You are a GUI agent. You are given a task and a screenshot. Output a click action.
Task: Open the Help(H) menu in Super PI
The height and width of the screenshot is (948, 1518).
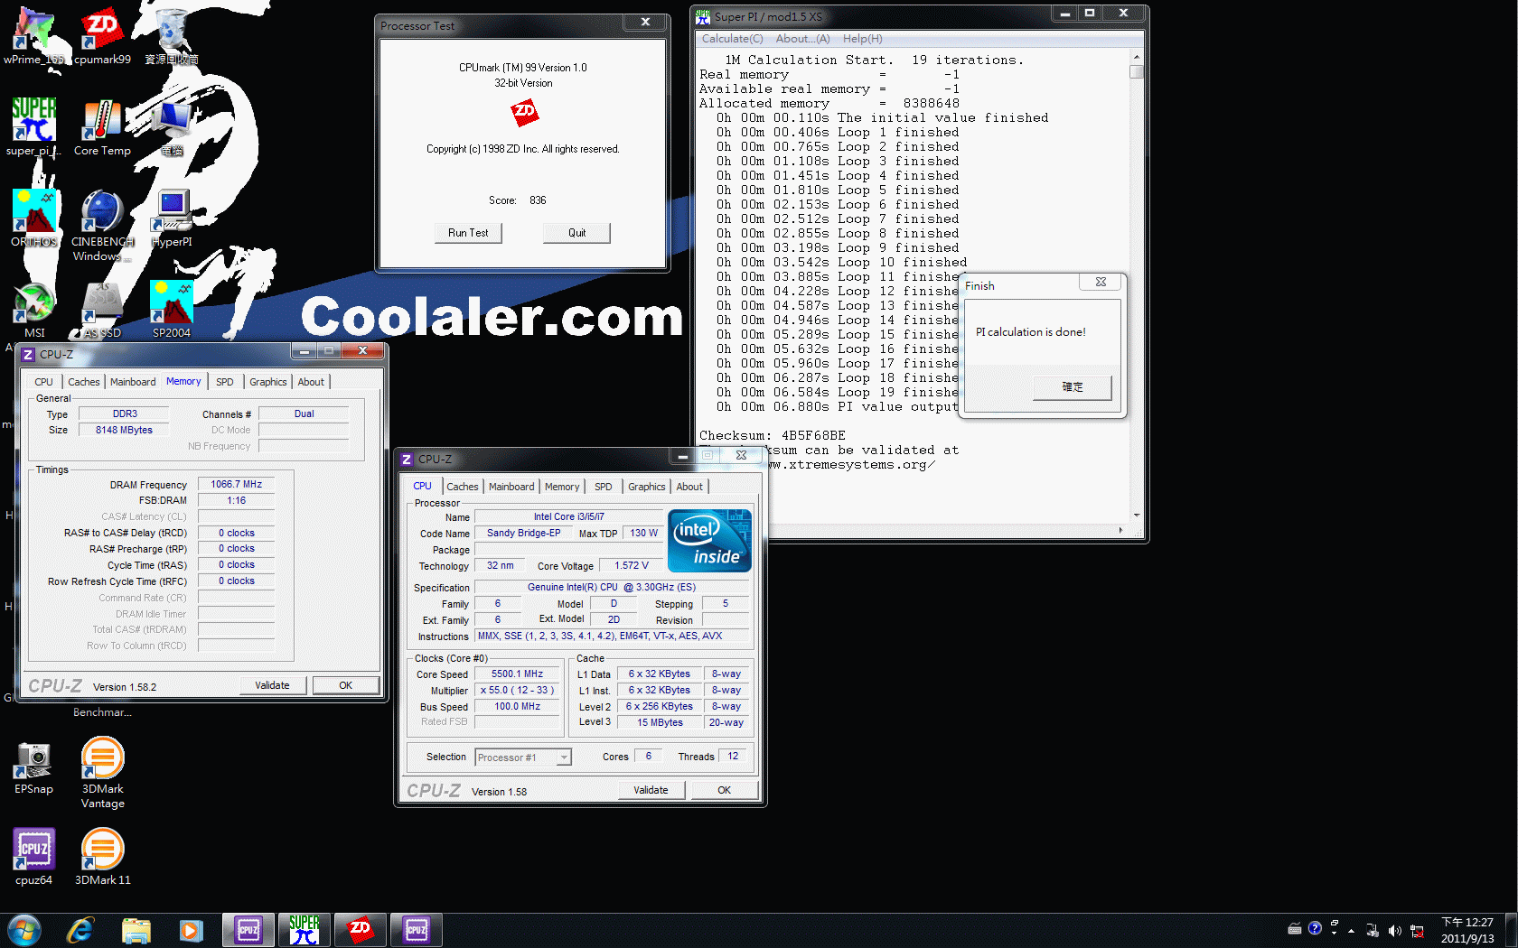click(862, 39)
